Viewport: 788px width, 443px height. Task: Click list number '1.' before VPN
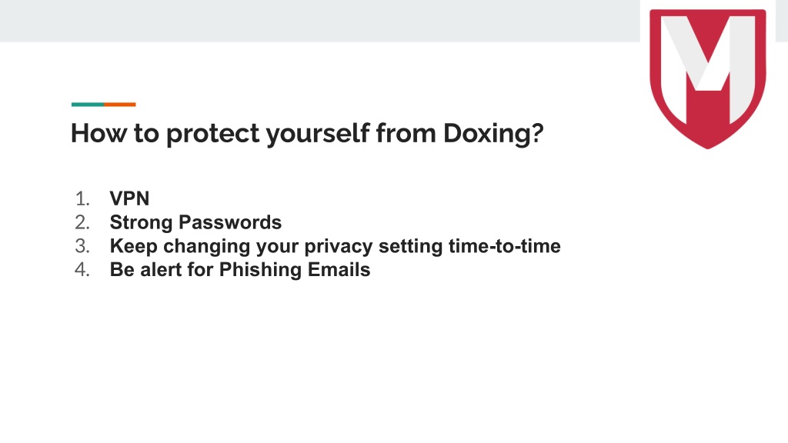82,199
